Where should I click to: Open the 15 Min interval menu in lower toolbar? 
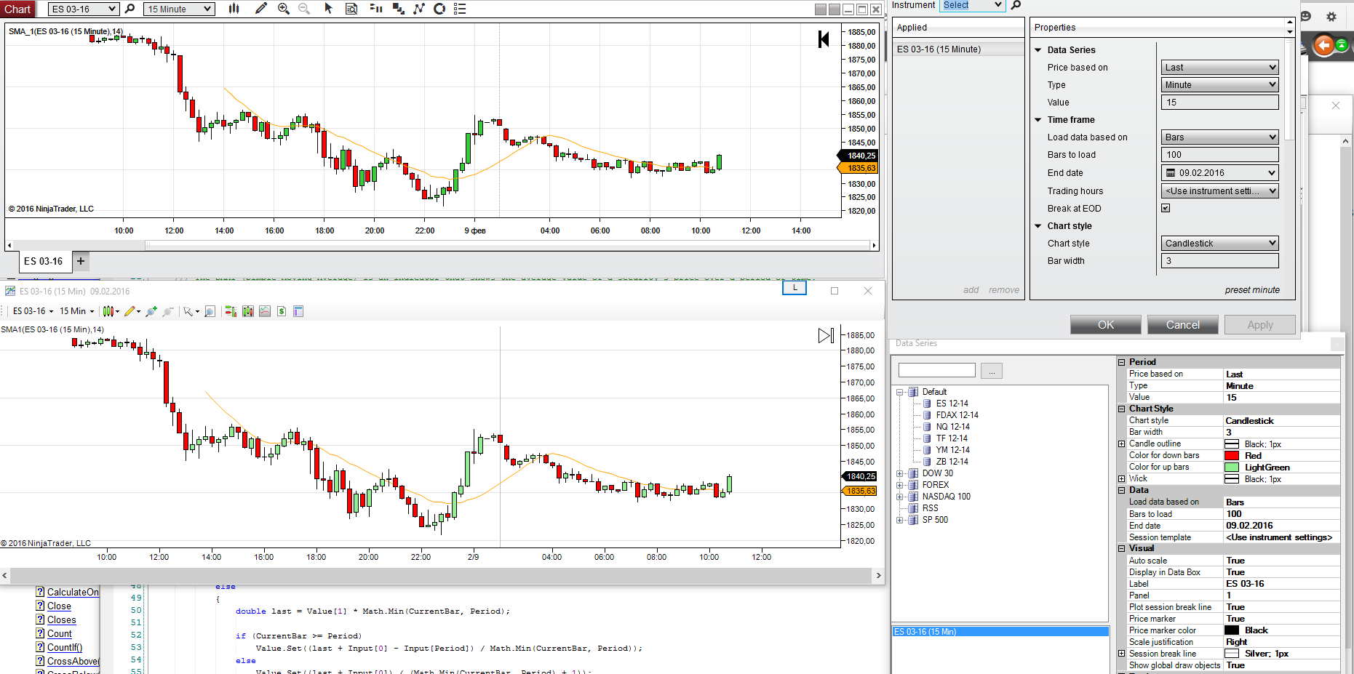(x=76, y=311)
